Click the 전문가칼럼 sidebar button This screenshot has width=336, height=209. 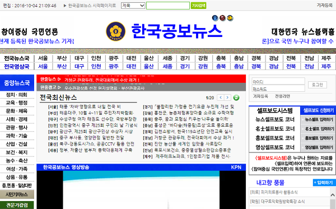(17, 205)
